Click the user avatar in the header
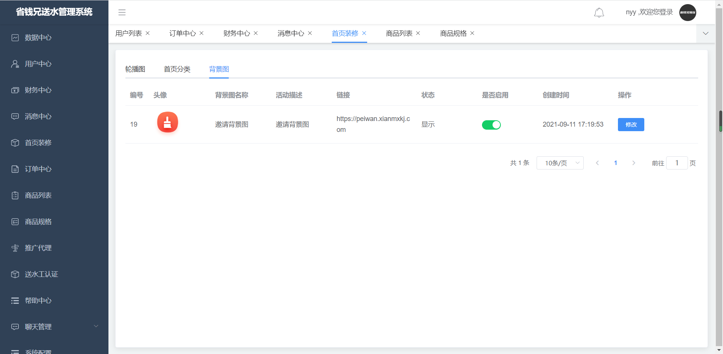 [687, 12]
